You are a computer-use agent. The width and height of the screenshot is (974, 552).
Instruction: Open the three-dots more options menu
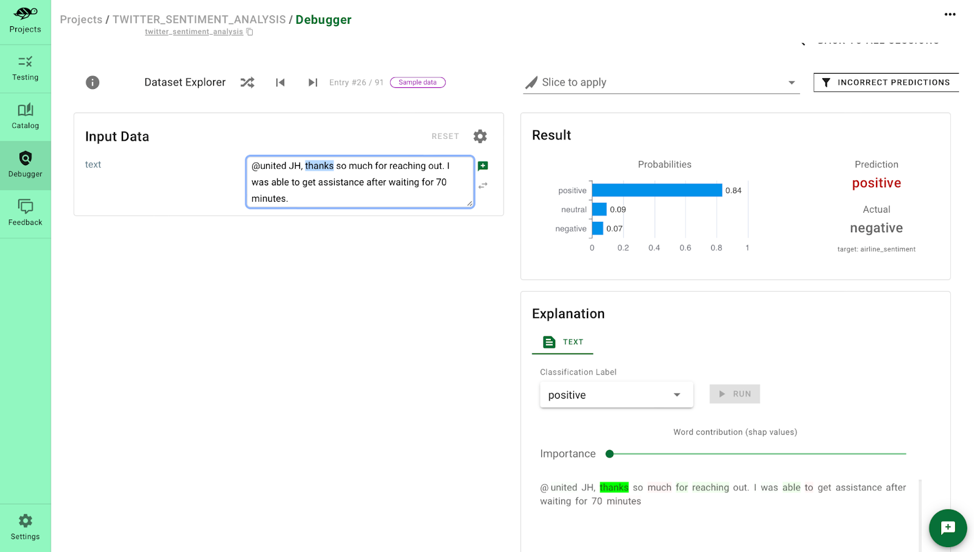pos(950,14)
